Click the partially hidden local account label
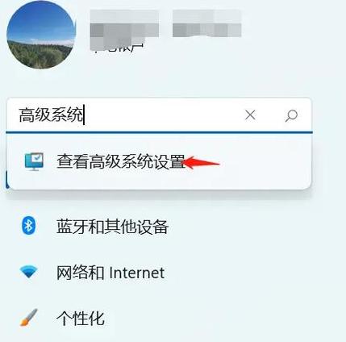 coord(119,48)
